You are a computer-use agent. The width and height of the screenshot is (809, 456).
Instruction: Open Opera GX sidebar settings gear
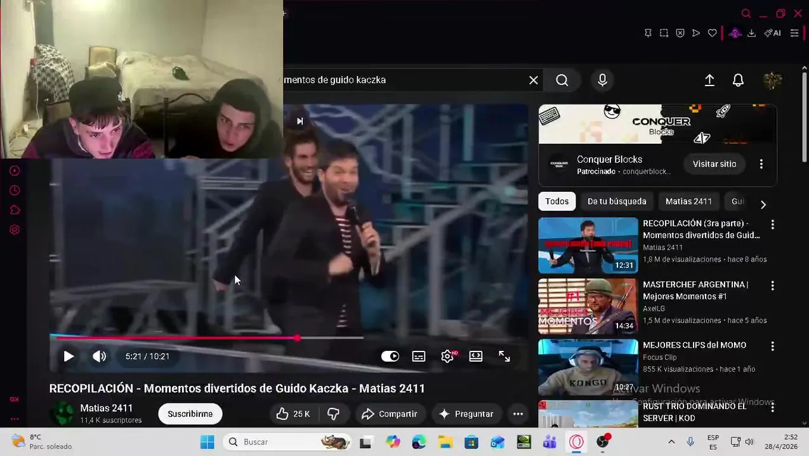(15, 230)
